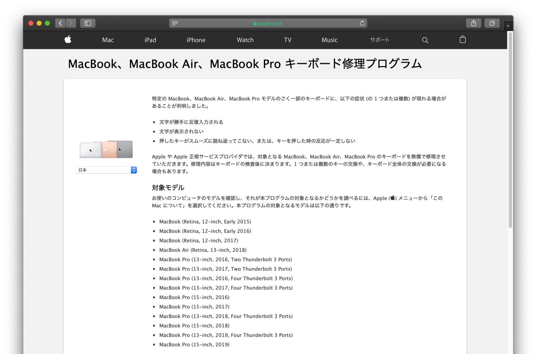Click the Apple logo in navigation bar
The width and height of the screenshot is (536, 354).
pyautogui.click(x=68, y=39)
